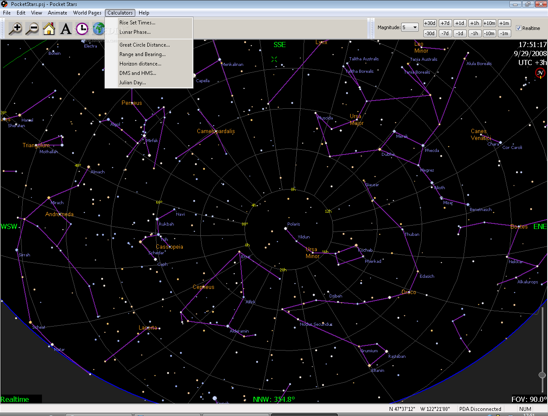The width and height of the screenshot is (548, 416).
Task: Step back one day with -1d
Action: tap(460, 33)
